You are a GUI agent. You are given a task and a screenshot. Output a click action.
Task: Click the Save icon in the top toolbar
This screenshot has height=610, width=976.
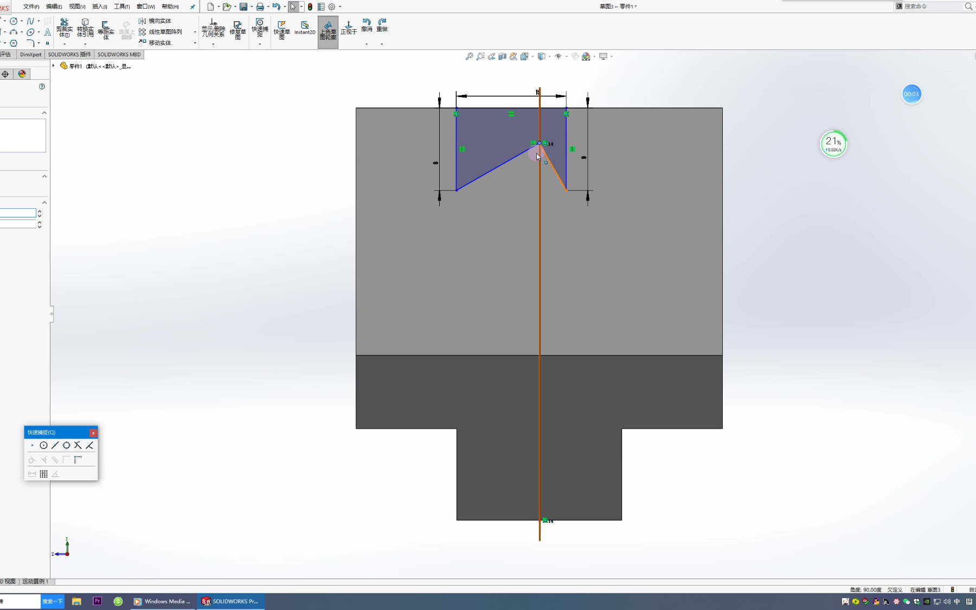(243, 7)
